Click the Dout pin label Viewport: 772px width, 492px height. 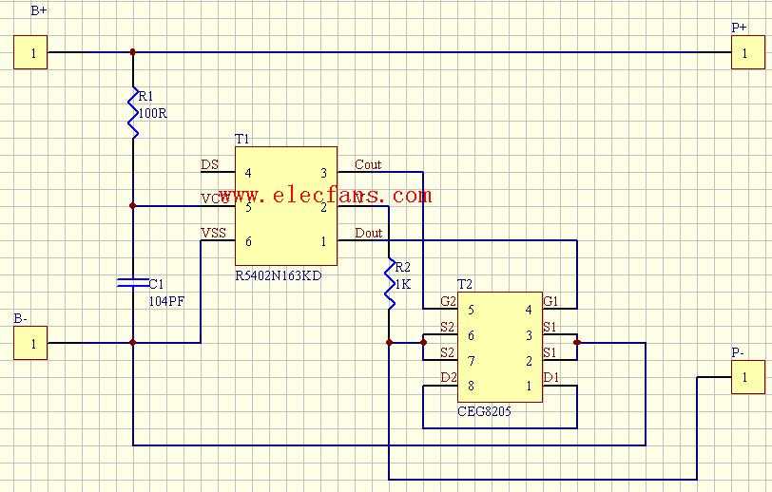(x=368, y=233)
